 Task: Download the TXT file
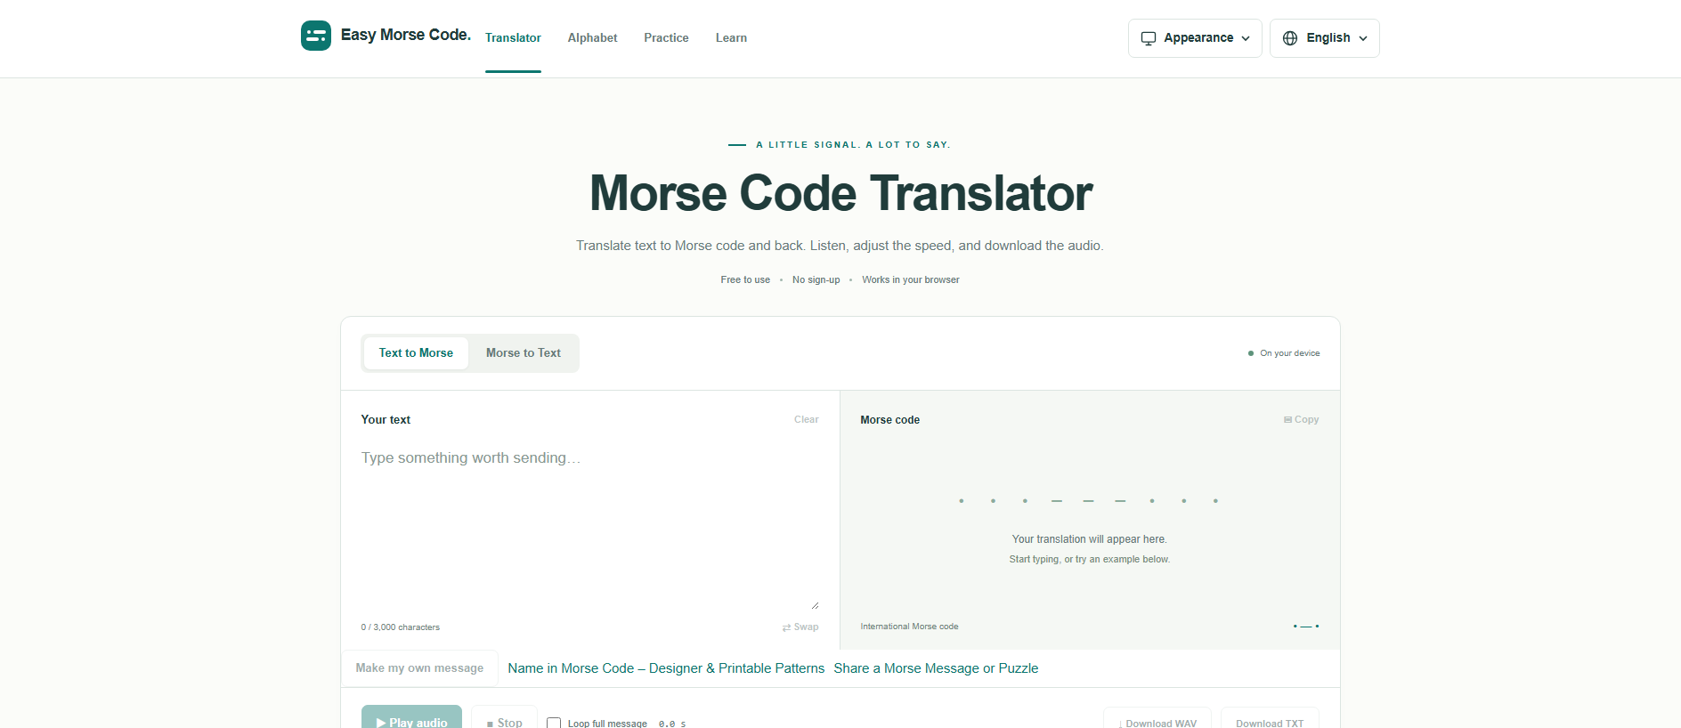tap(1270, 721)
